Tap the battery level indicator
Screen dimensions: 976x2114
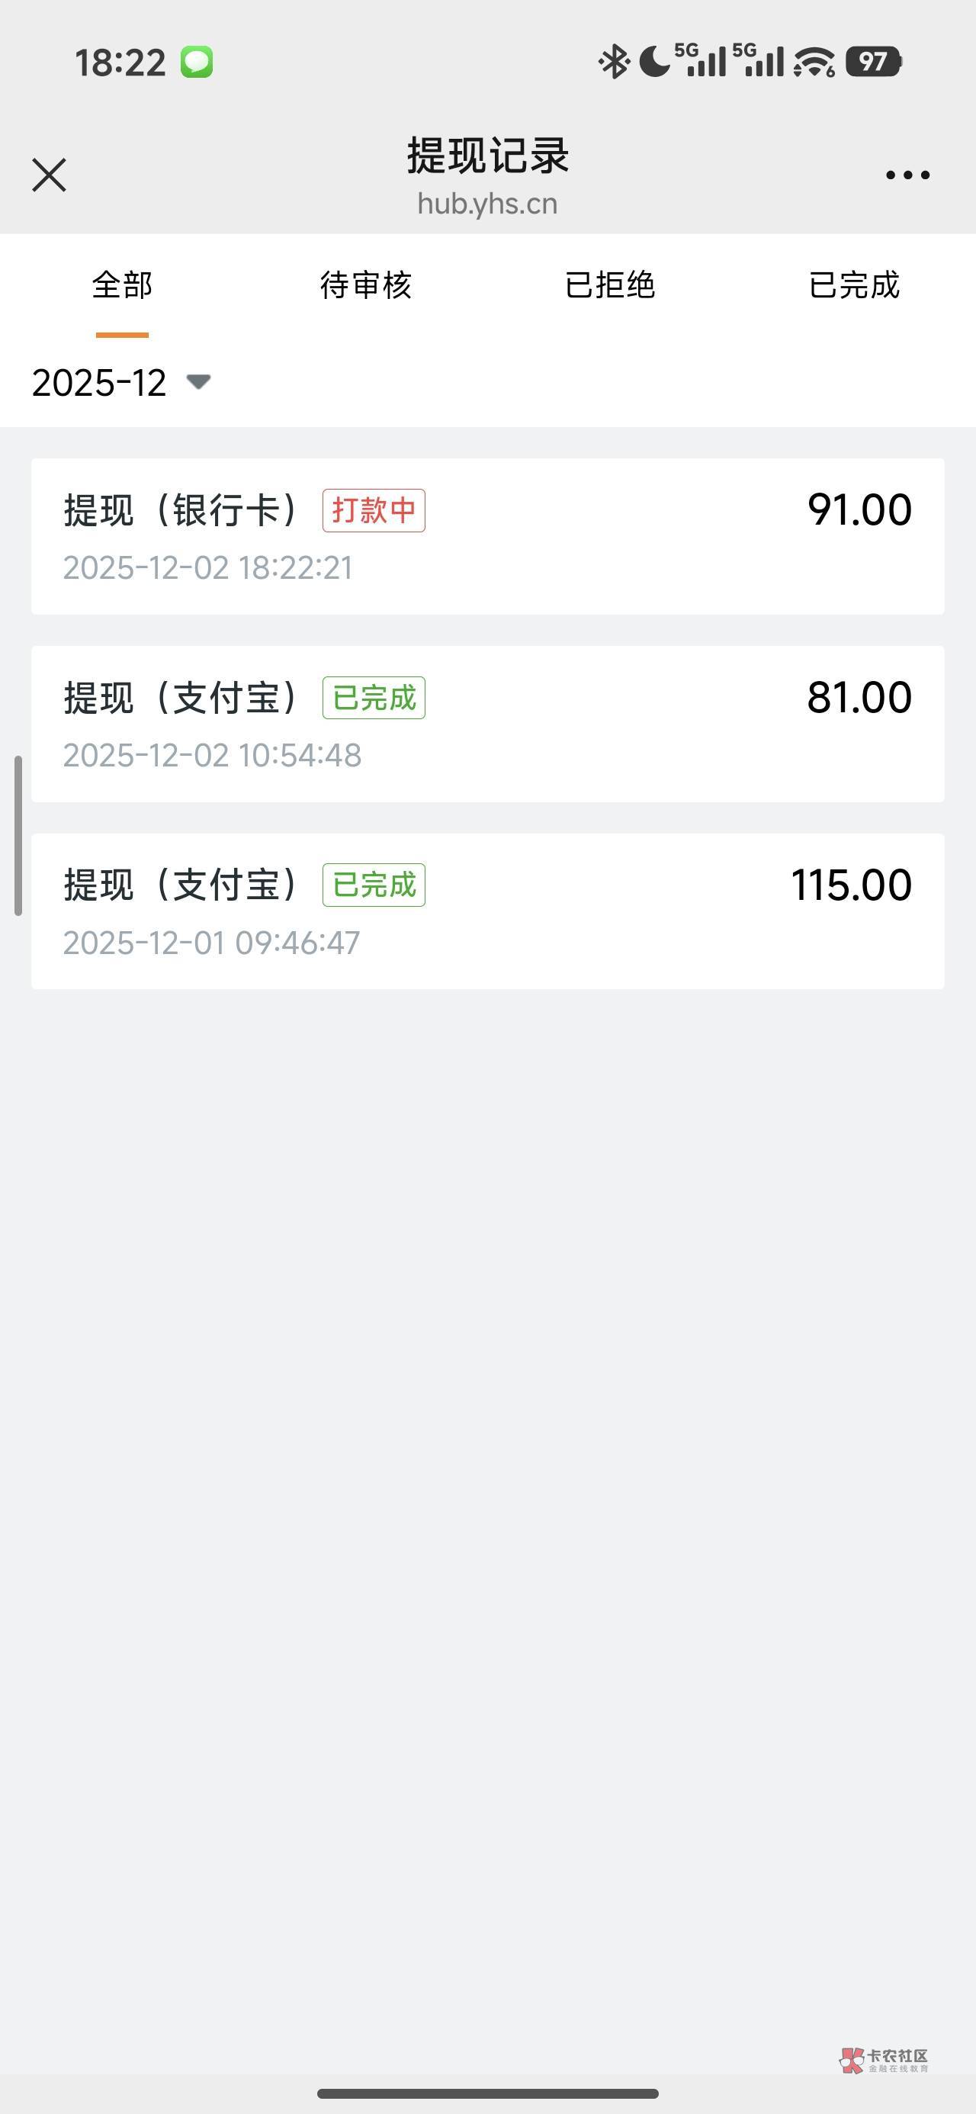875,63
